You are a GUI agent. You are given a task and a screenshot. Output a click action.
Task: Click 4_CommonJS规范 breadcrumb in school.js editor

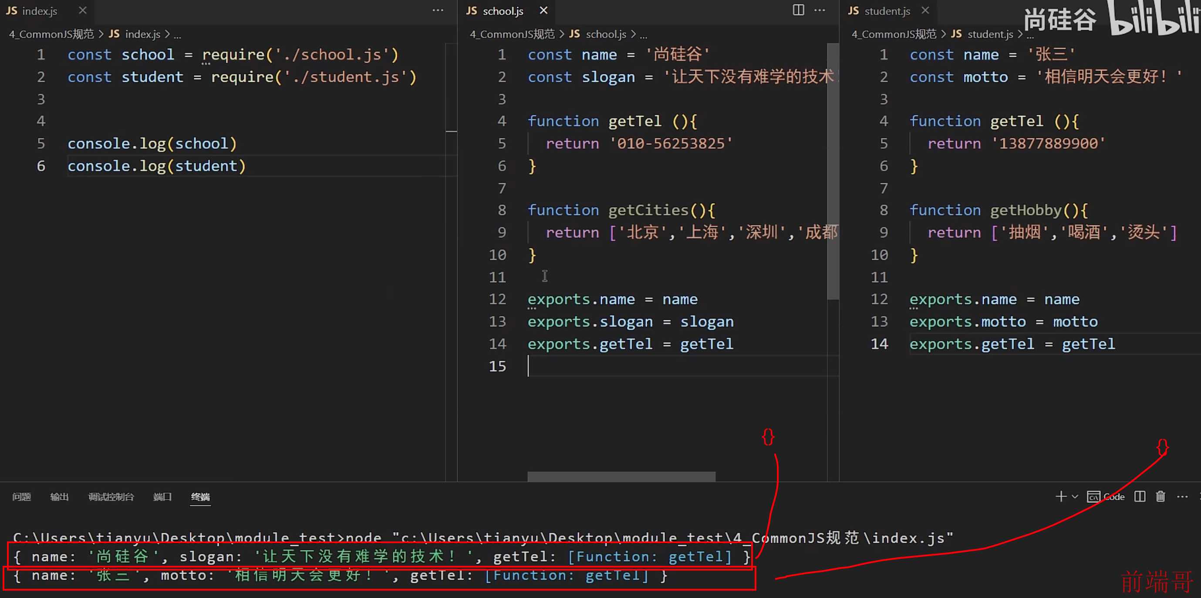click(x=513, y=34)
